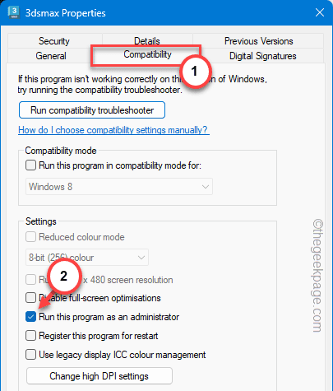The image size is (333, 391).
Task: Click the chevron arrow of 8-bit colour dropdown
Action: coord(141,258)
